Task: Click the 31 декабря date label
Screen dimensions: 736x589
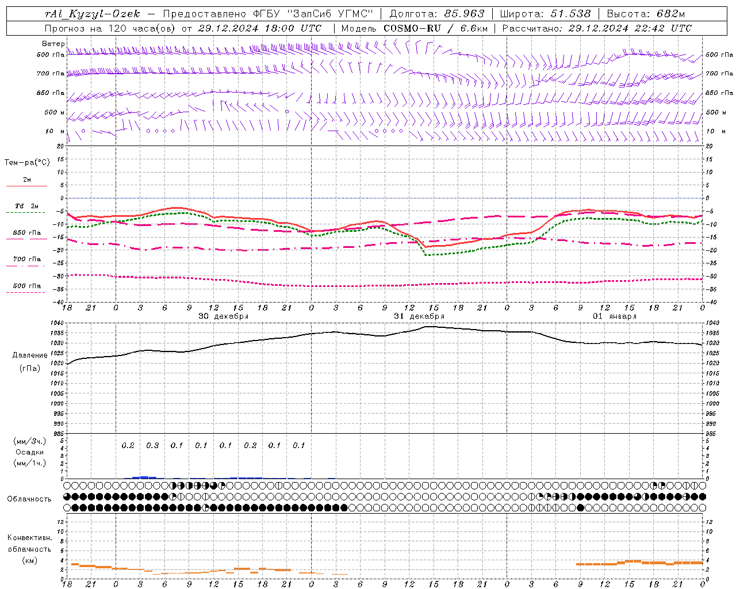Action: point(419,316)
